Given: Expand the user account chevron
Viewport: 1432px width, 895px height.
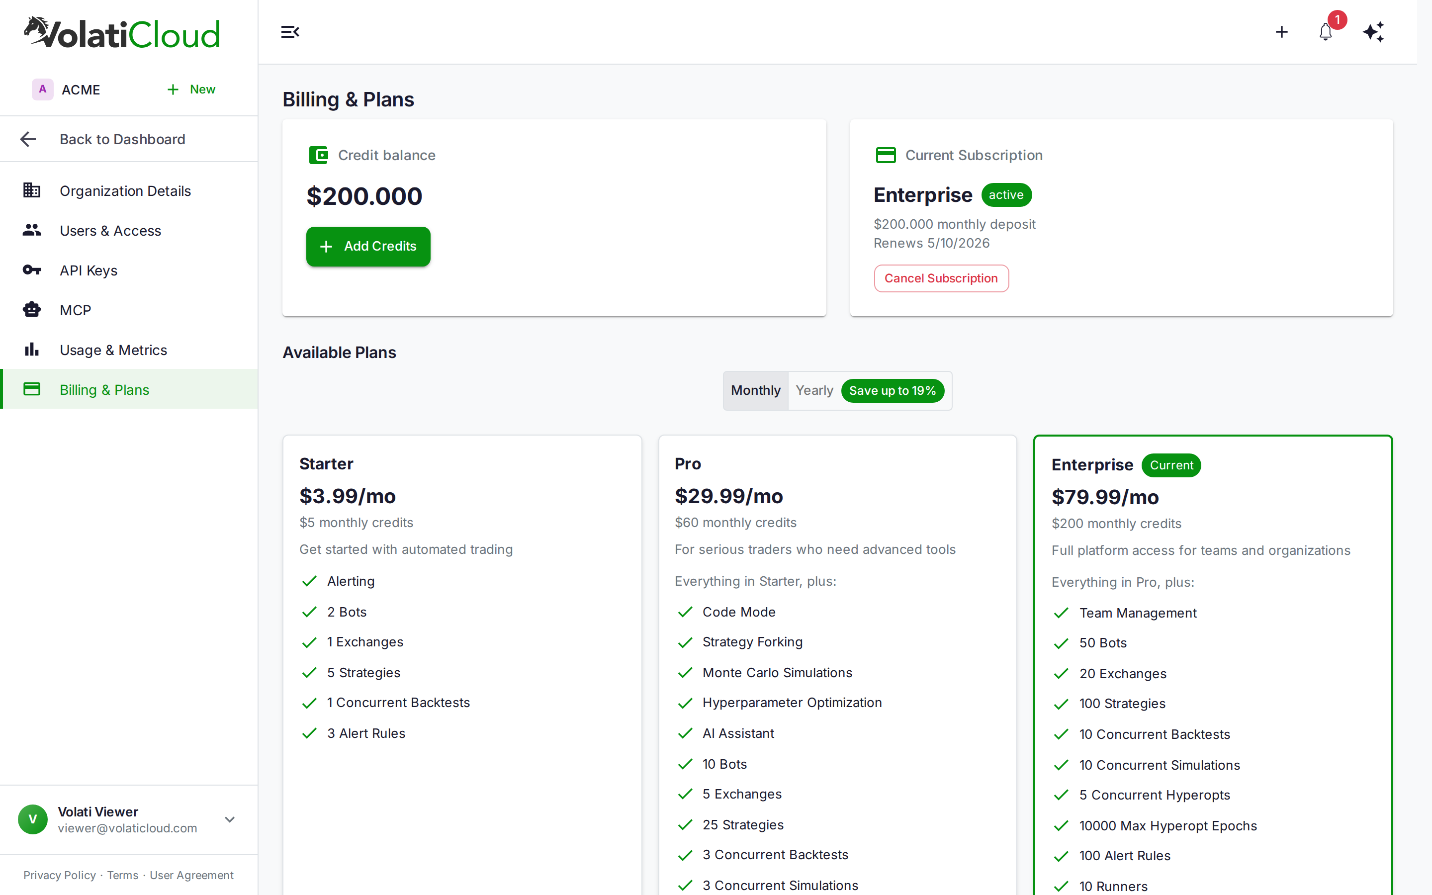Looking at the screenshot, I should pos(230,819).
